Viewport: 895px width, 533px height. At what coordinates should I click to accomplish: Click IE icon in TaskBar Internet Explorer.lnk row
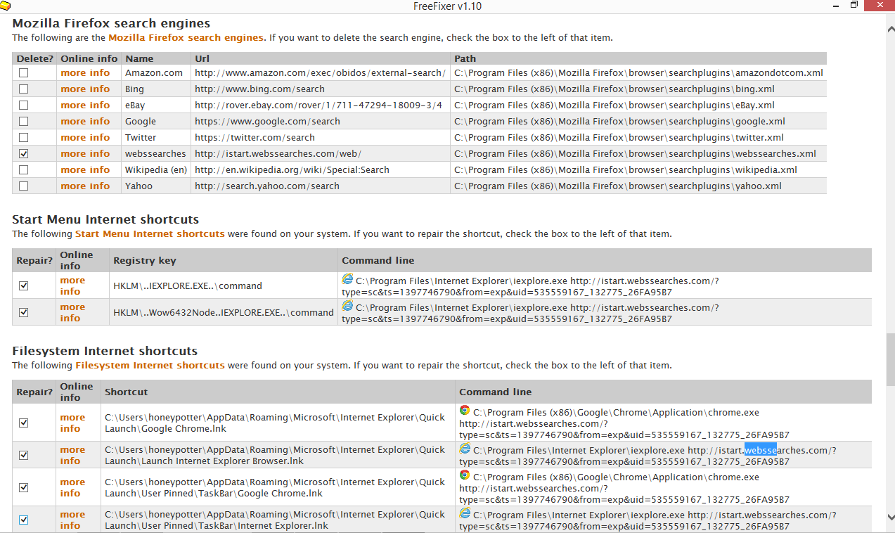pos(465,513)
